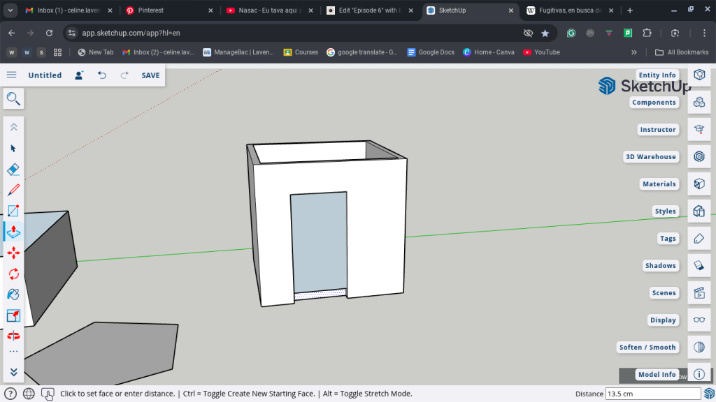
Task: Collapse the toolbar with the up chevrons
Action: tap(13, 127)
